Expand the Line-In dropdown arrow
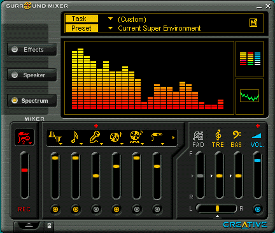The image size is (275, 233). pos(163,144)
